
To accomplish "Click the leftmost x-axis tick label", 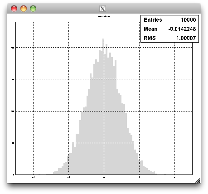I will (x=33, y=177).
